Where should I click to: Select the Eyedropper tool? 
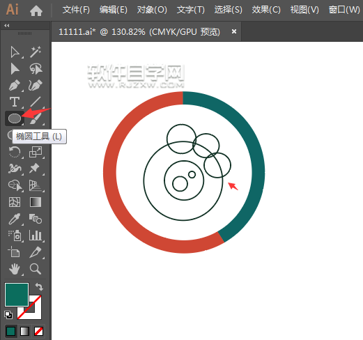(15, 219)
